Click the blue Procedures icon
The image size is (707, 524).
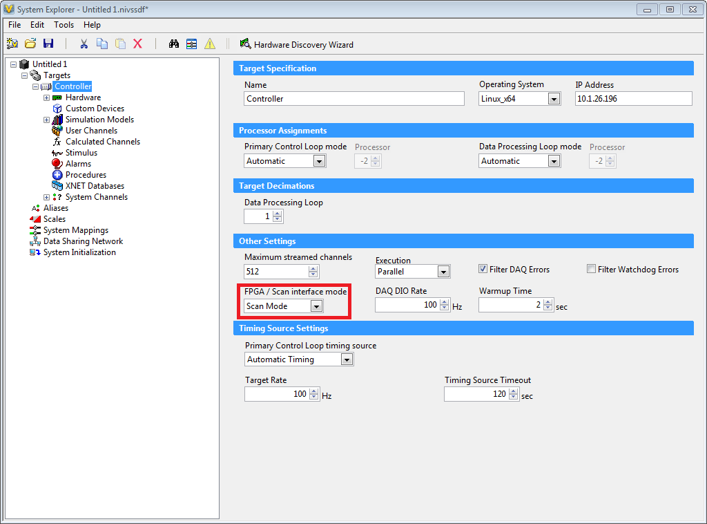coord(57,175)
